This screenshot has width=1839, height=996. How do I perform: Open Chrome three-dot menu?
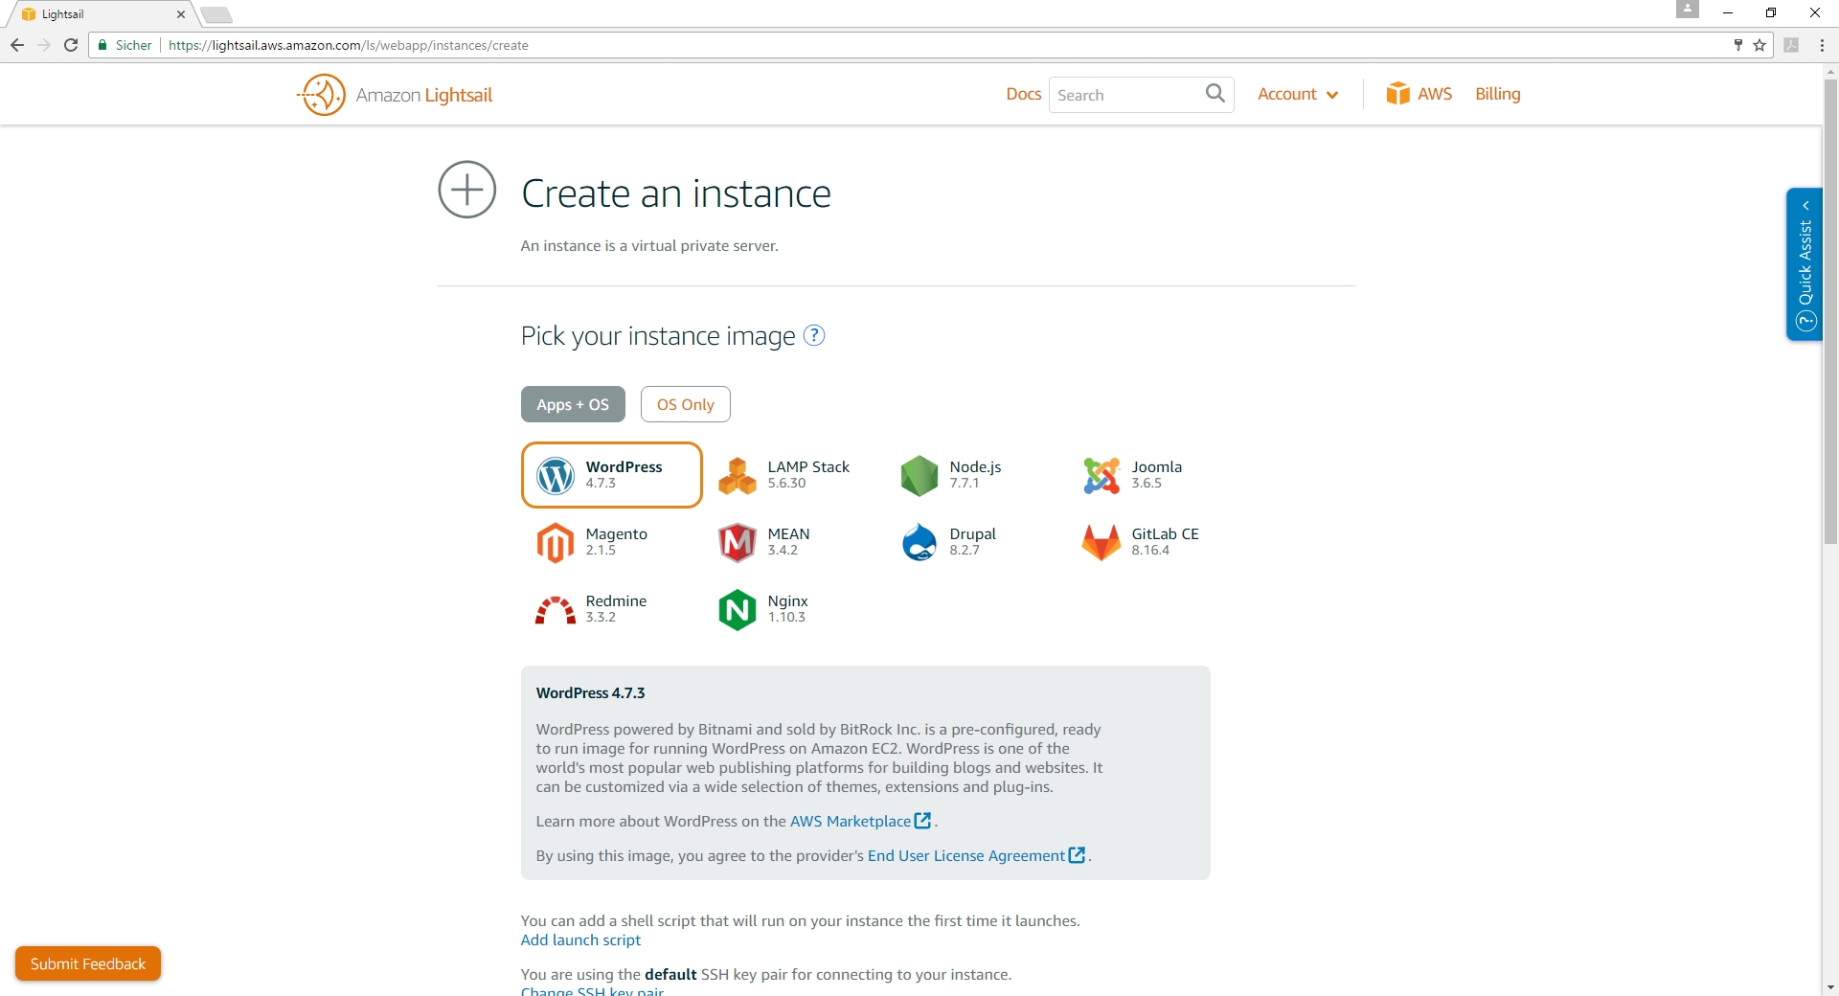pos(1822,45)
